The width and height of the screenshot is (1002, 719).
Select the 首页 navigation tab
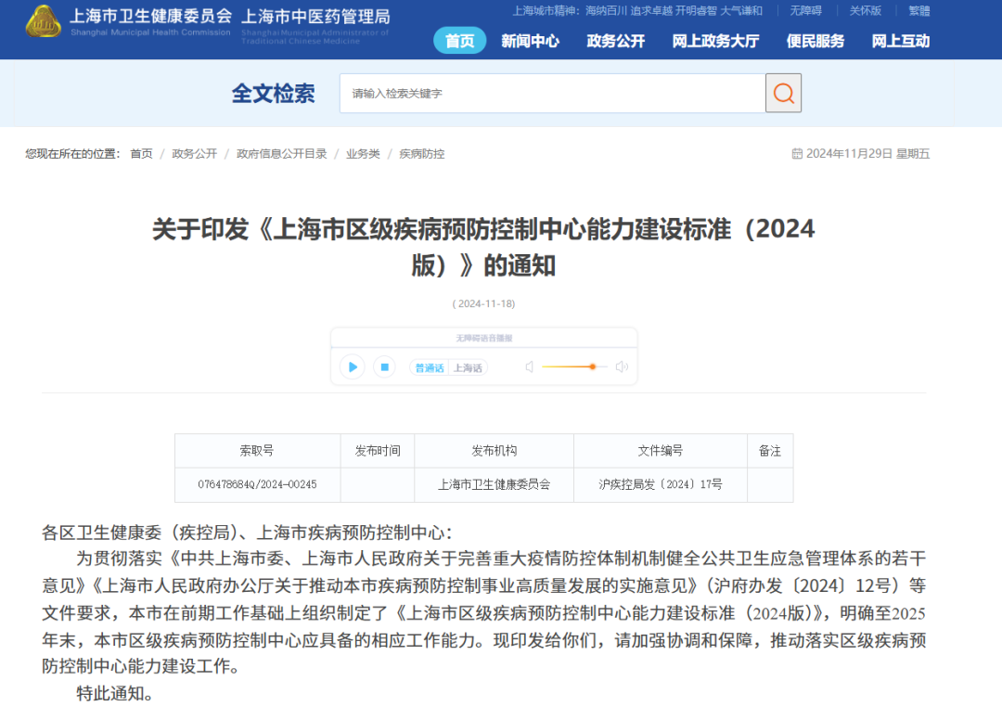click(x=459, y=41)
